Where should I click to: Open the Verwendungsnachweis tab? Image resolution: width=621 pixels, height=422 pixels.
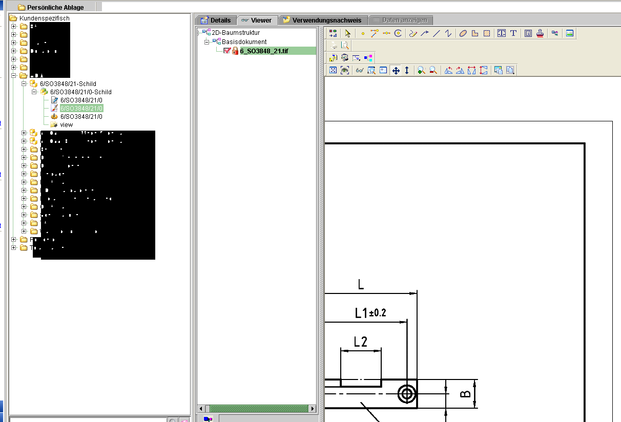coord(322,20)
